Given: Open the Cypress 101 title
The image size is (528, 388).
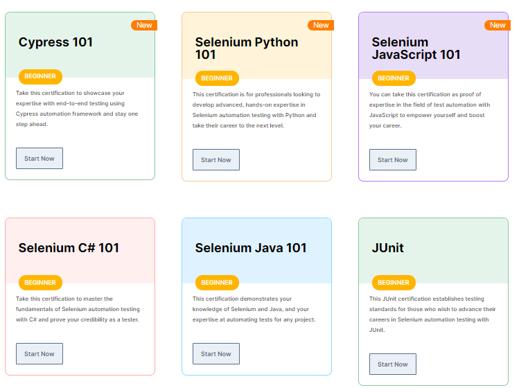Looking at the screenshot, I should (55, 42).
